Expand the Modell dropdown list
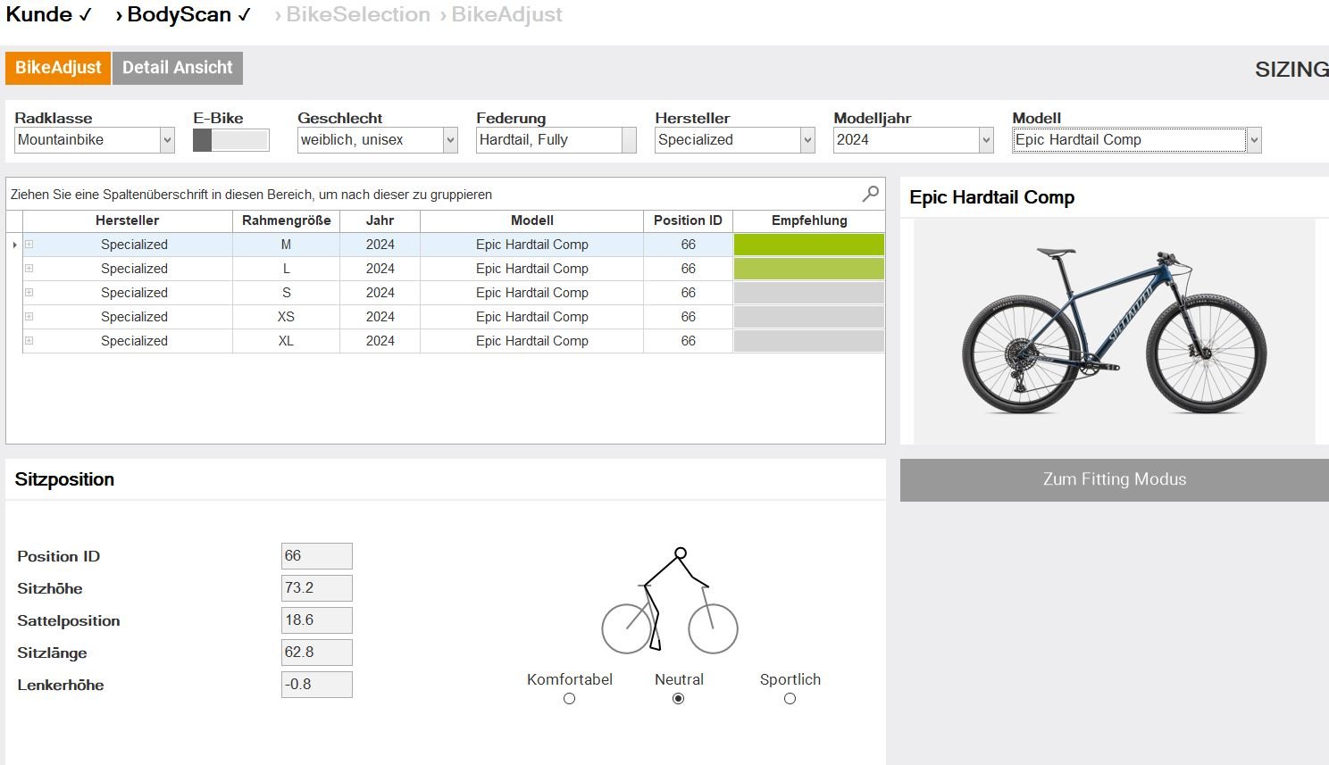This screenshot has height=765, width=1329. (1254, 140)
